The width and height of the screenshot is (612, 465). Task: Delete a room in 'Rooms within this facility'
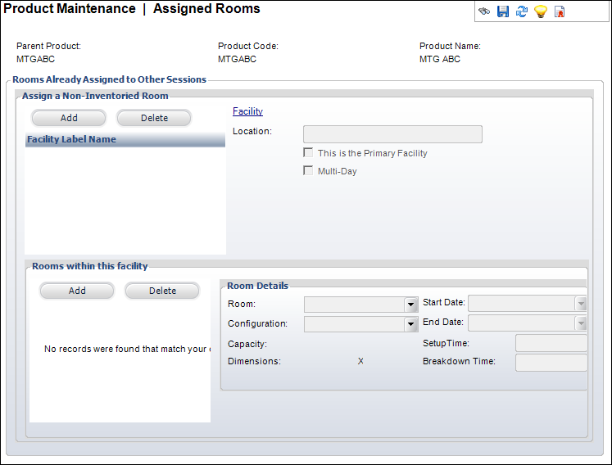tap(162, 291)
